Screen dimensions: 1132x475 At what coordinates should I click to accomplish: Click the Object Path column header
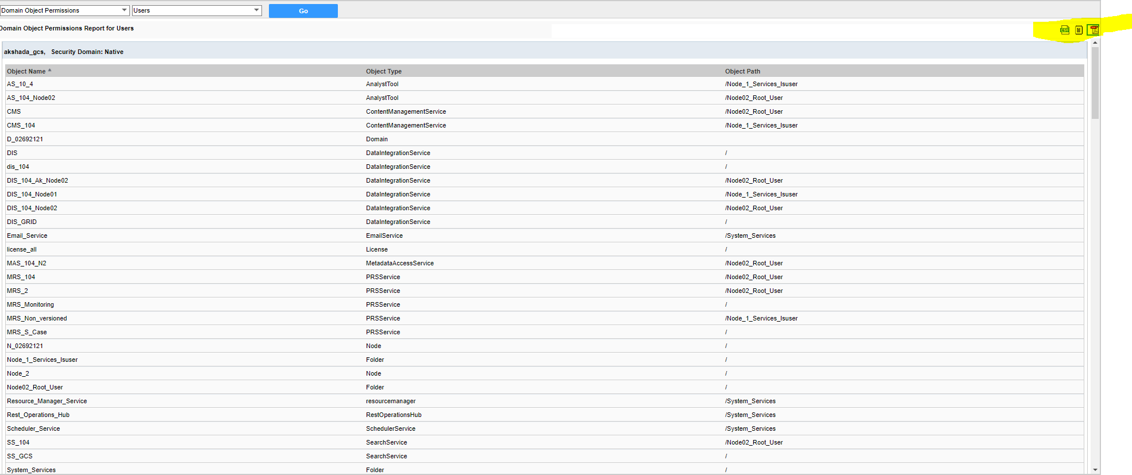click(x=742, y=71)
